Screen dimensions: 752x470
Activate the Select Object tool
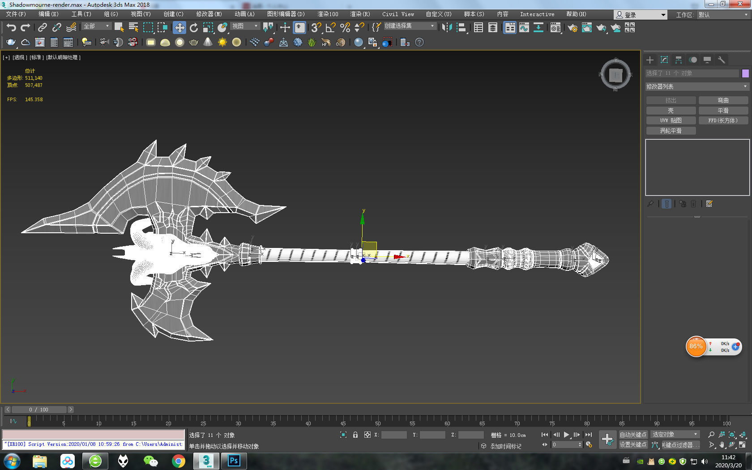pyautogui.click(x=119, y=27)
